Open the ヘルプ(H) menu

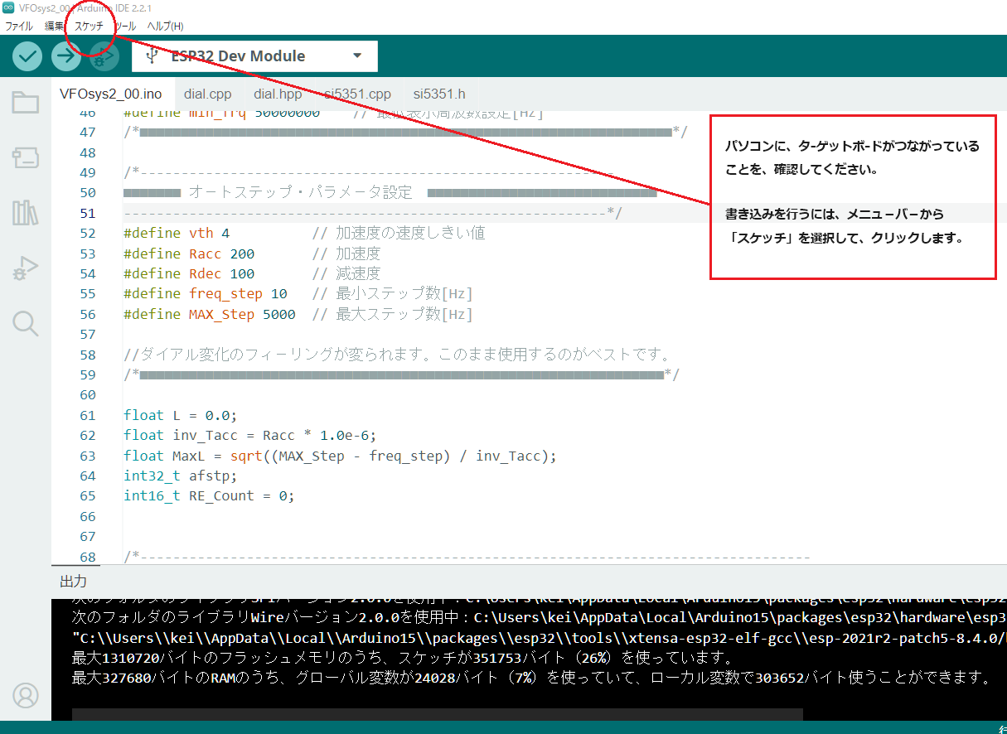point(165,26)
